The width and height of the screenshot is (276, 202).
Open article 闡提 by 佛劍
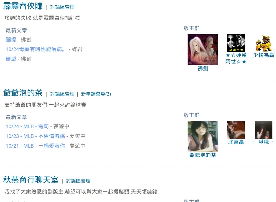(x=11, y=40)
